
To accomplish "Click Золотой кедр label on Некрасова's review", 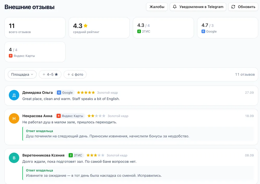I will 118,116.
